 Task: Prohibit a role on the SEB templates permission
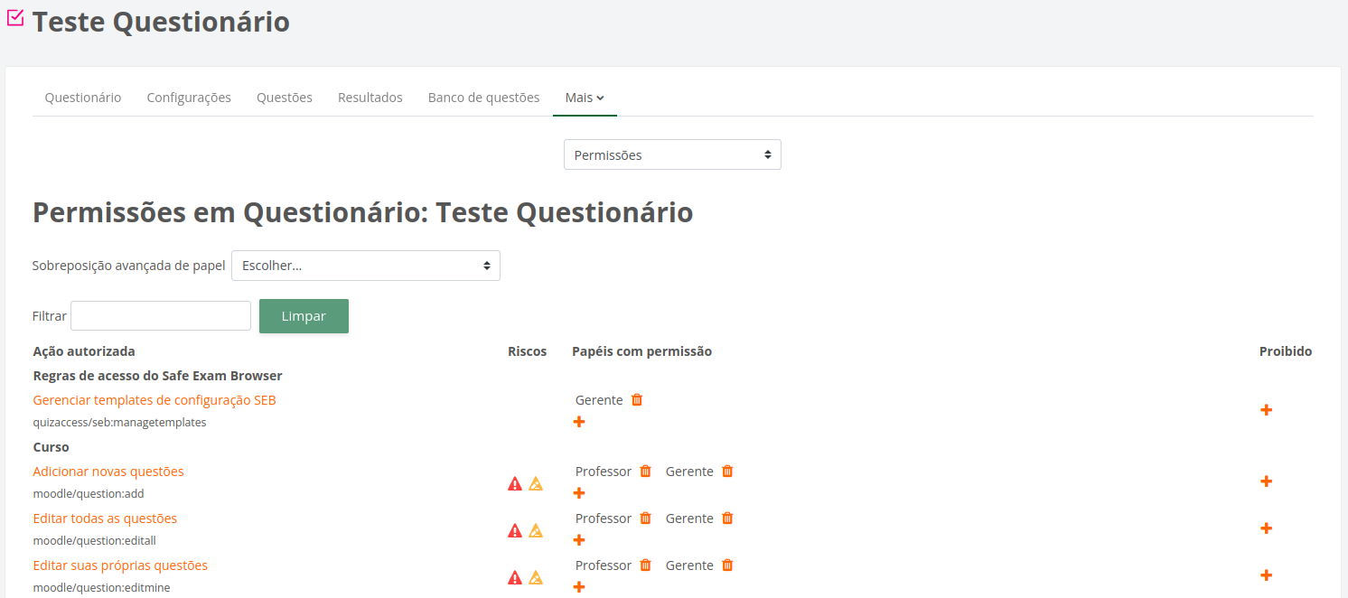click(1266, 409)
